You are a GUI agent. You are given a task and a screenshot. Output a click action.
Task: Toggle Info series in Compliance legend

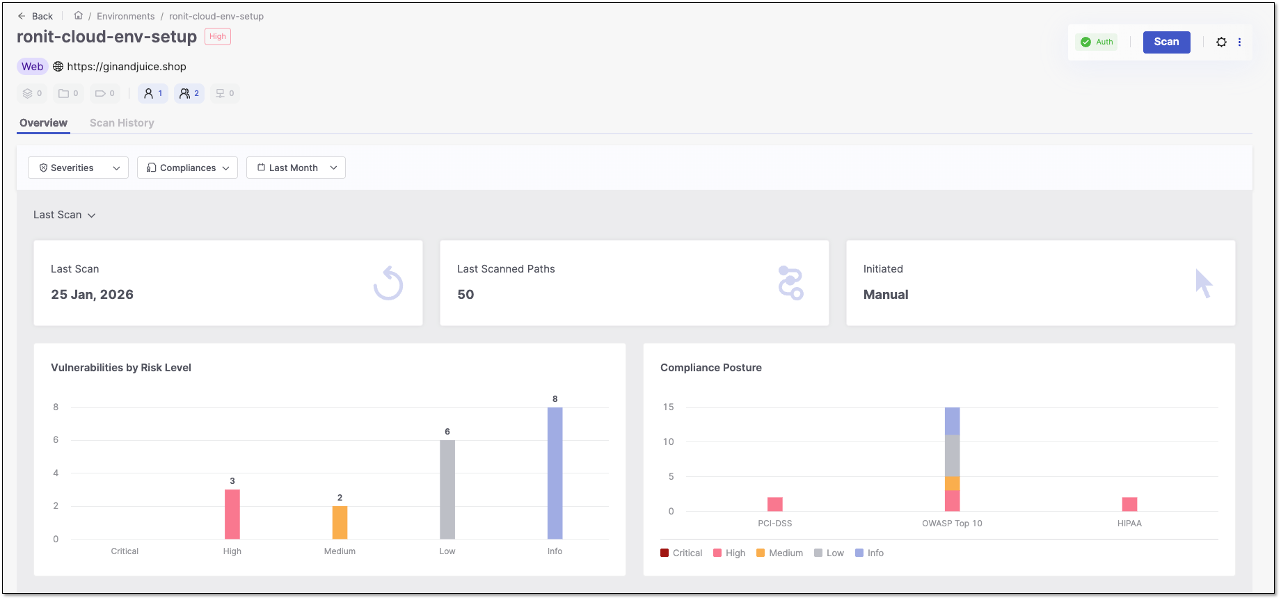click(869, 553)
